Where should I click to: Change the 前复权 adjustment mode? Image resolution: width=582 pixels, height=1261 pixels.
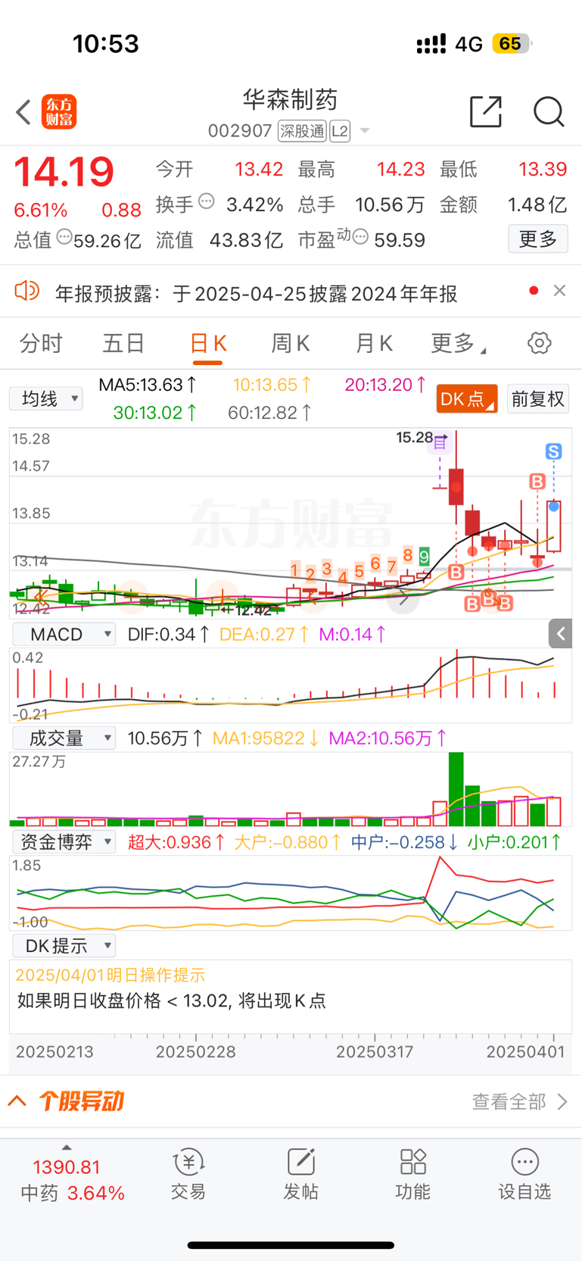[537, 398]
